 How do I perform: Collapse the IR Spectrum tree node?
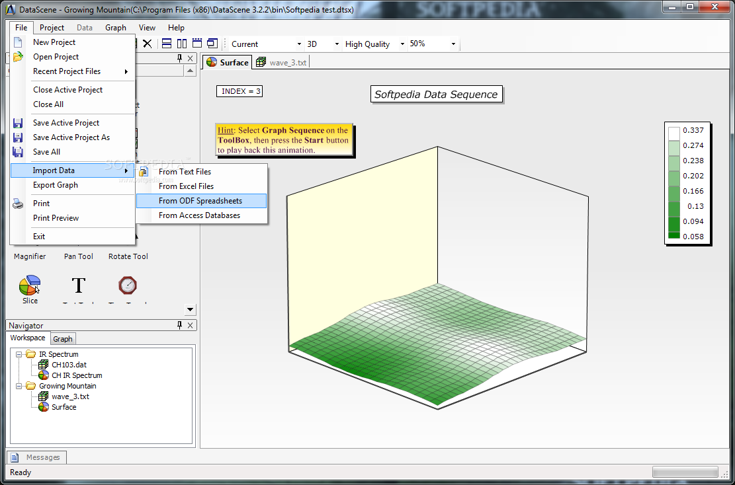point(19,354)
